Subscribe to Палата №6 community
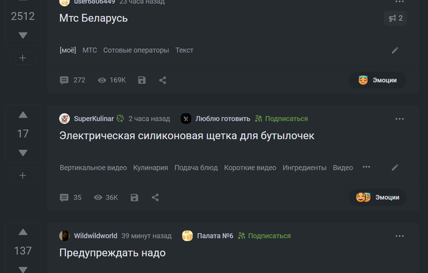 [x=264, y=236]
